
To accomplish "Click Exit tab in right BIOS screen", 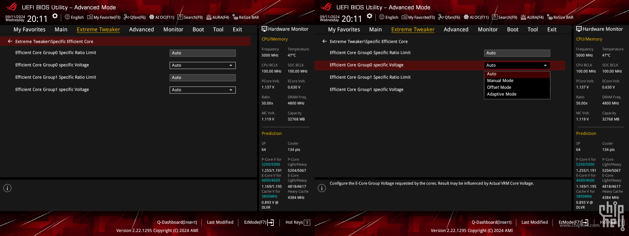I will point(552,29).
